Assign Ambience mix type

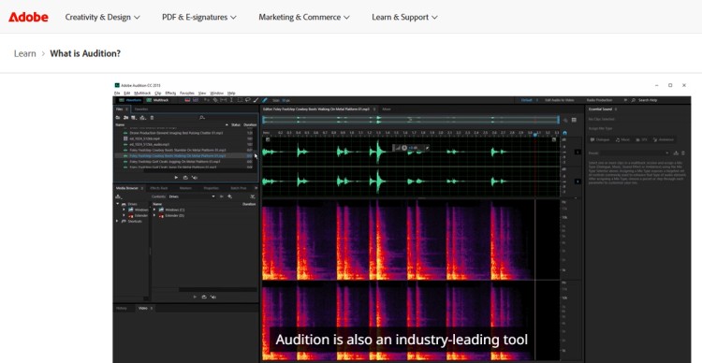pyautogui.click(x=664, y=139)
